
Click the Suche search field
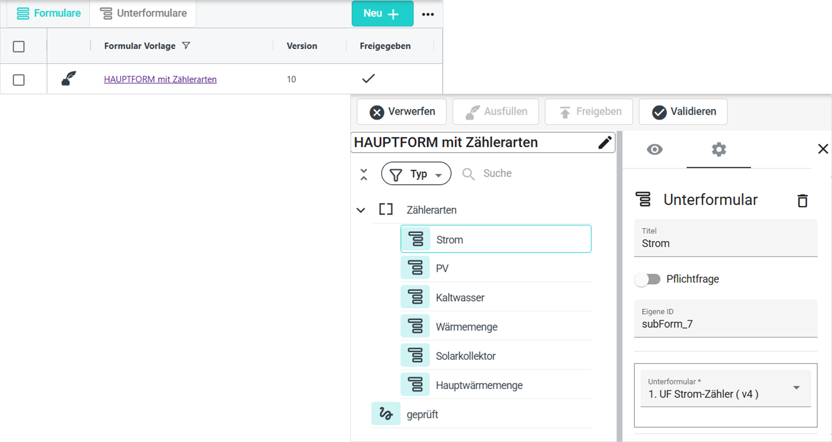(498, 173)
